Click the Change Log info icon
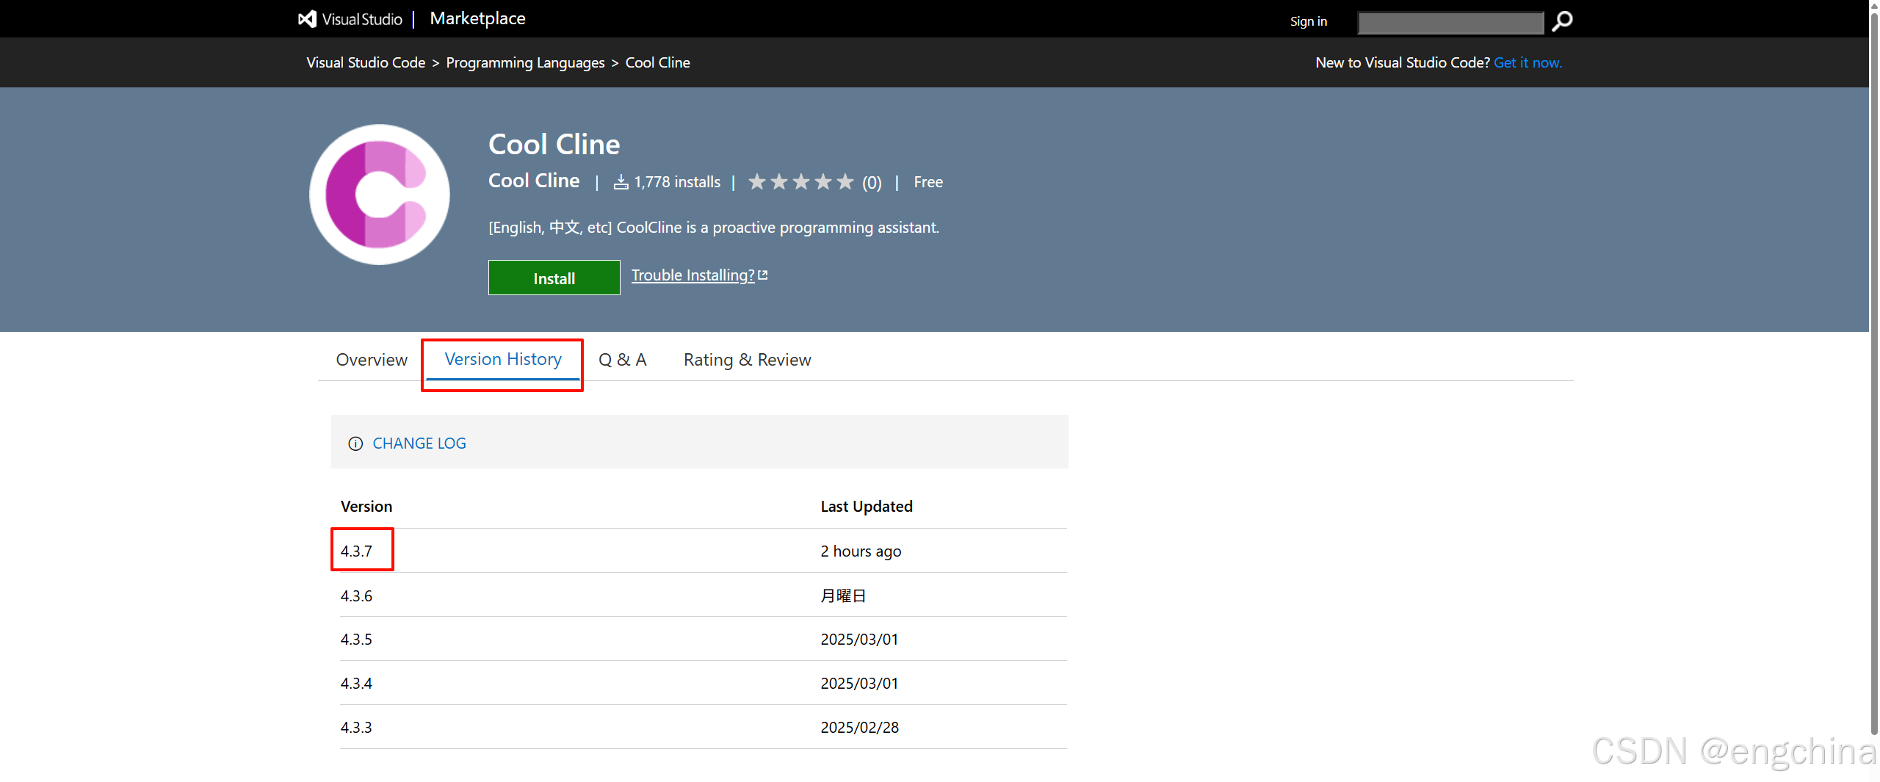The height and width of the screenshot is (782, 1880). [x=355, y=444]
